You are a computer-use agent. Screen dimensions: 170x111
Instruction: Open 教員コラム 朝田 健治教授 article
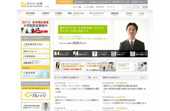[x=125, y=89]
